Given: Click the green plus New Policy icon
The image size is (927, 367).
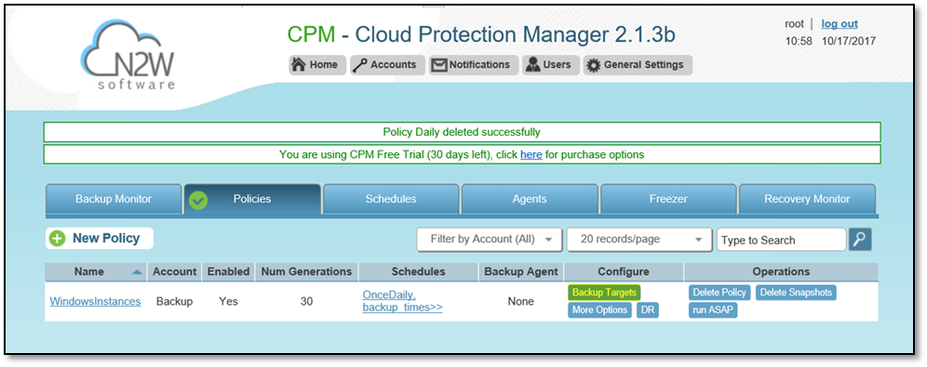Looking at the screenshot, I should (58, 239).
